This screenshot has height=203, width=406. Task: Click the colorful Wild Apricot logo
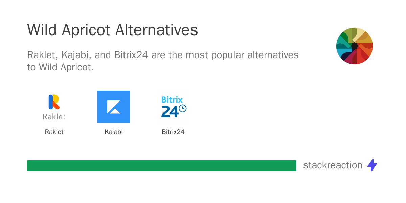coord(355,46)
